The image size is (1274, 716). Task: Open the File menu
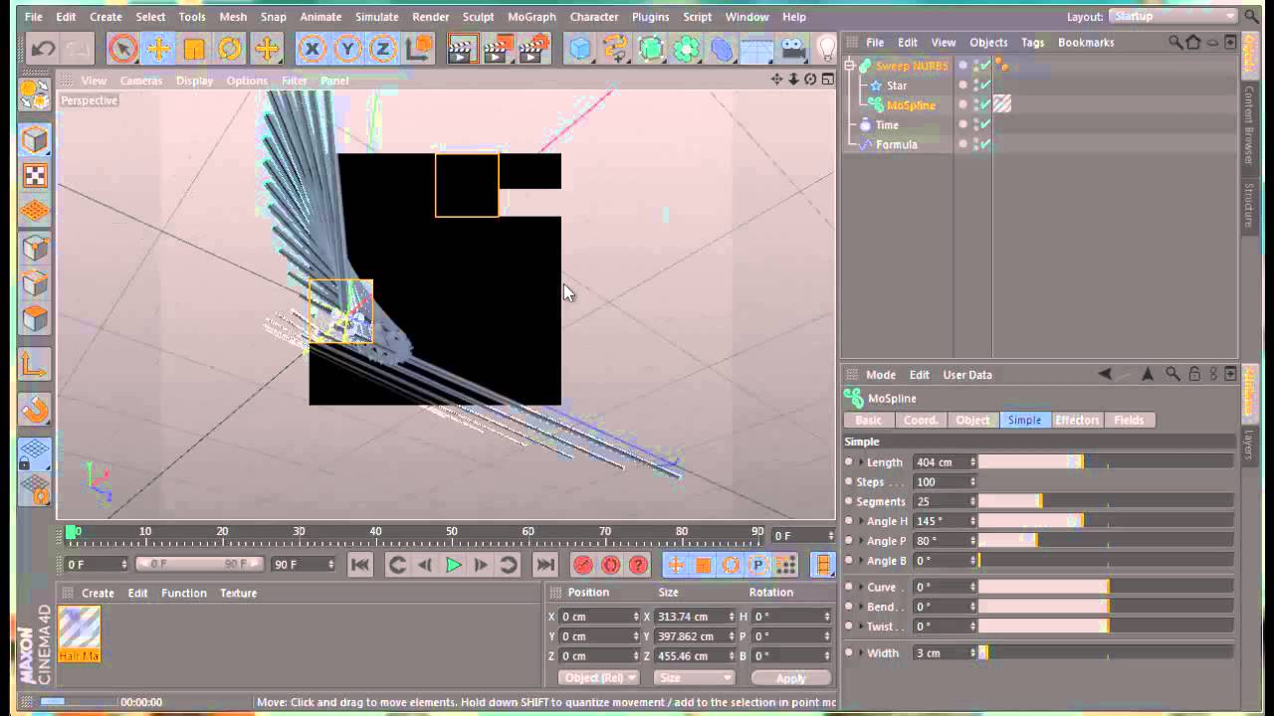pos(34,17)
